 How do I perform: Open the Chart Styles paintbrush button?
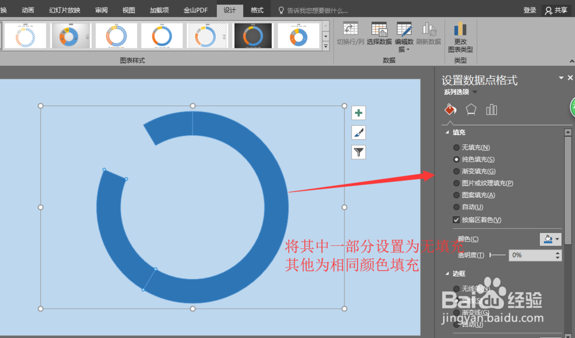coord(359,132)
